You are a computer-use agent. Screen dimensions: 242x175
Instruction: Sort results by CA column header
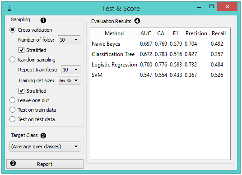tap(161, 33)
